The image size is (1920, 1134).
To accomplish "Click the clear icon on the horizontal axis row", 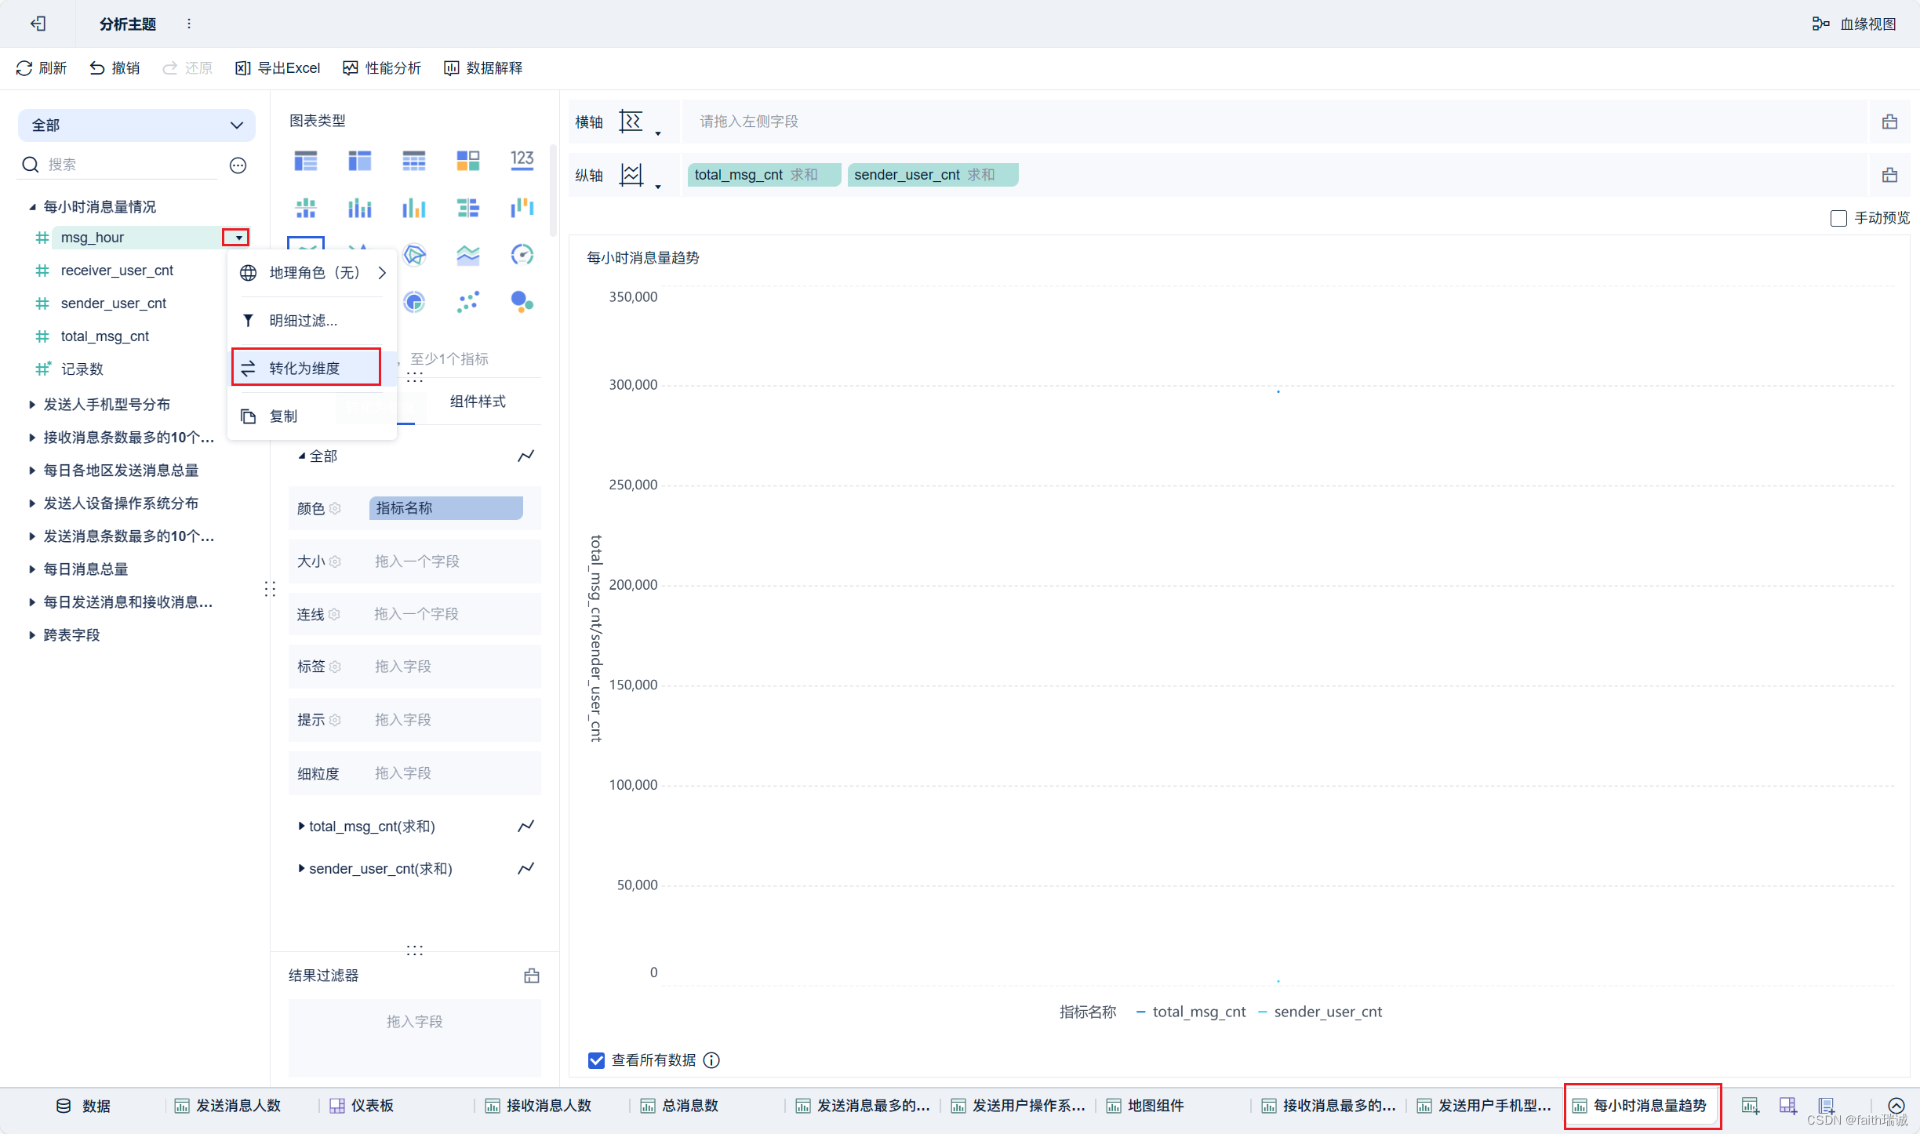I will click(x=1889, y=122).
